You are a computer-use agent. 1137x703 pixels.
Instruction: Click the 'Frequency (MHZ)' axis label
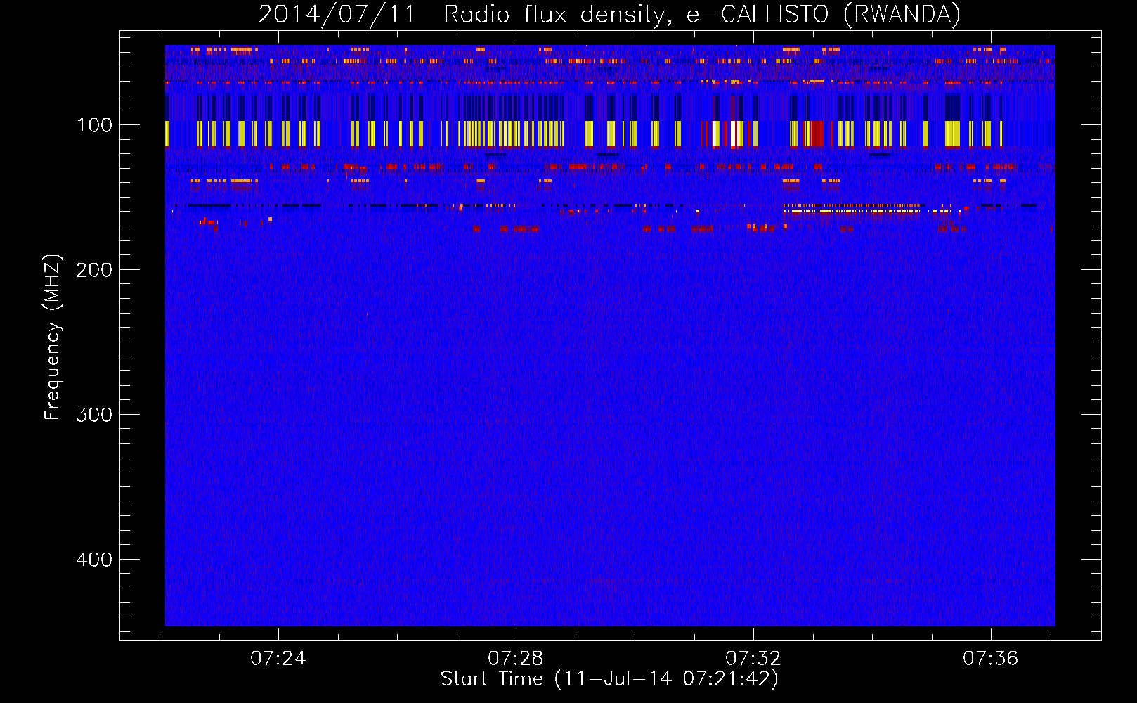(53, 337)
